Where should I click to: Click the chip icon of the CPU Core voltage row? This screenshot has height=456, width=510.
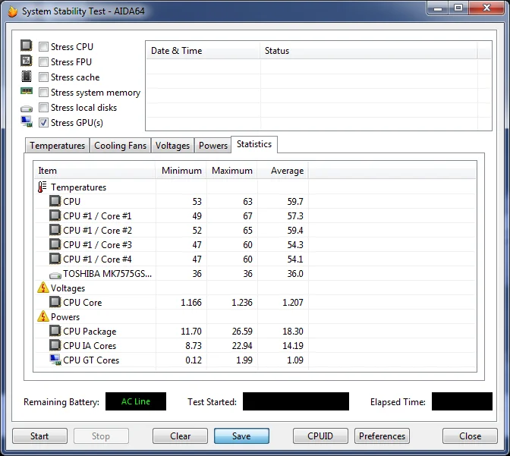click(55, 302)
